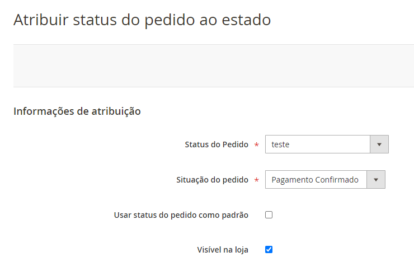This screenshot has height=280, width=414.
Task: Click the "Visível na loja" label text
Action: (223, 250)
